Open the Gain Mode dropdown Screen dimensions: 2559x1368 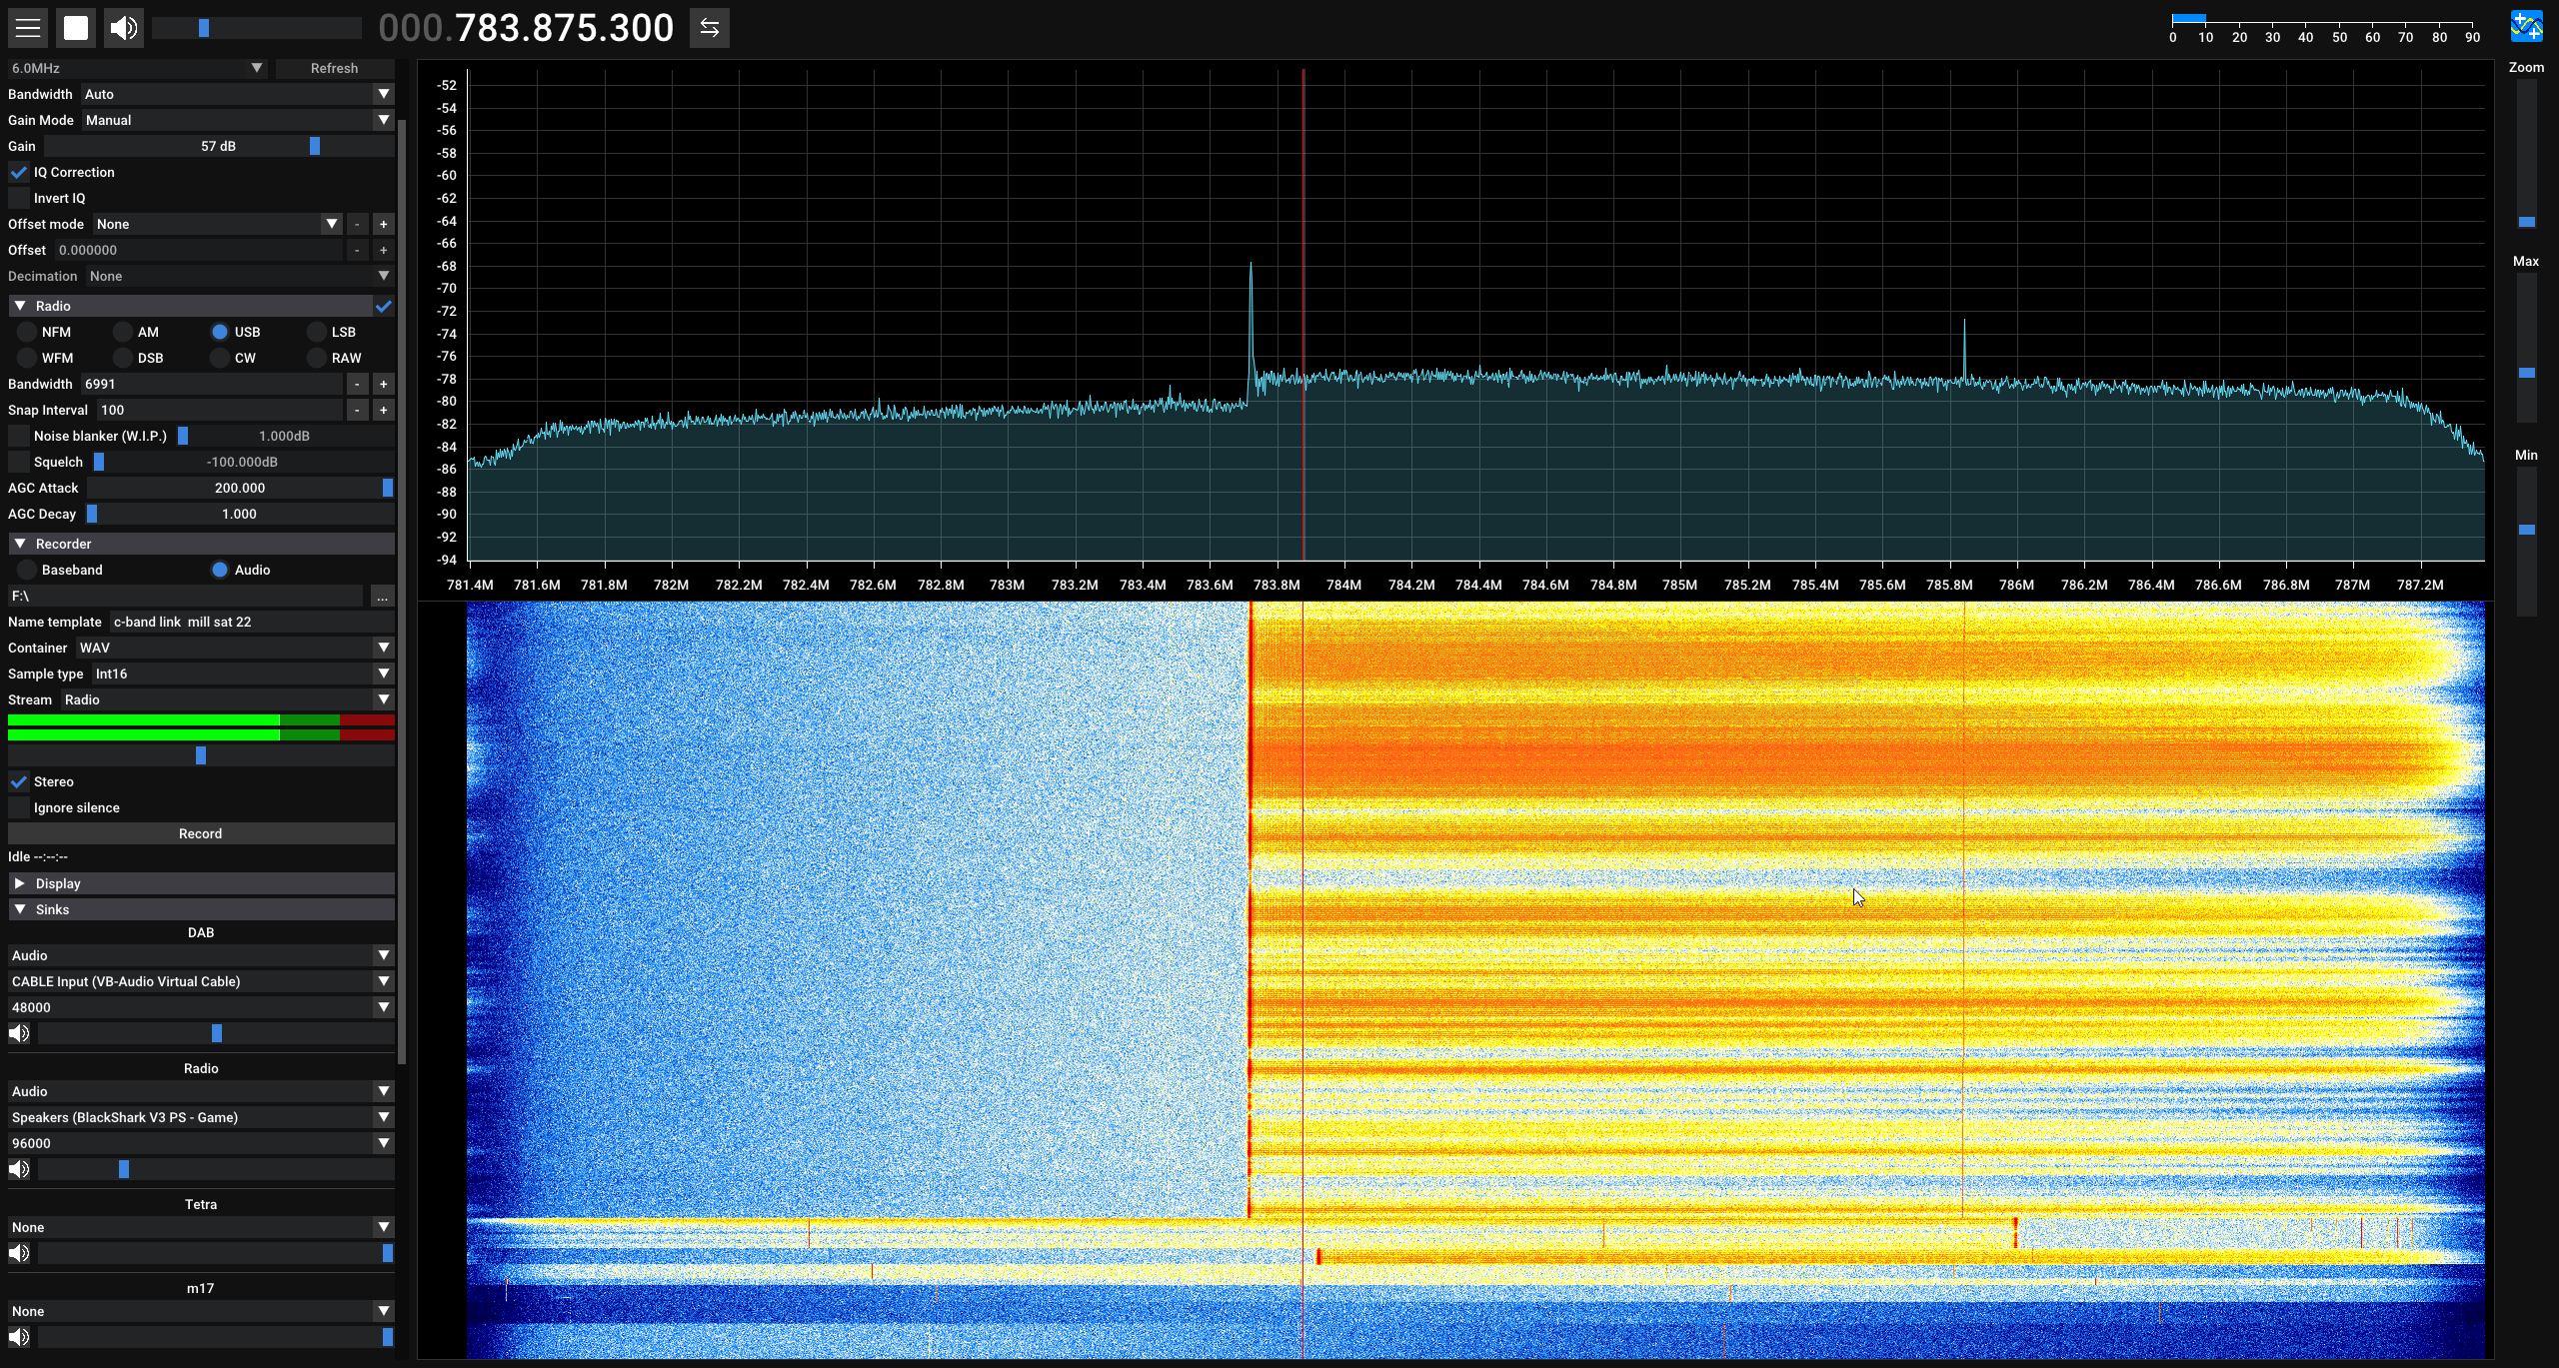[238, 120]
